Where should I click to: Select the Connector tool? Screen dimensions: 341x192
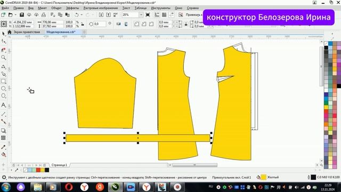click(4, 122)
